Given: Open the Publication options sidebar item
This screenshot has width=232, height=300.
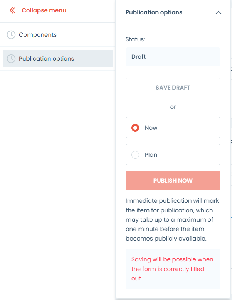Looking at the screenshot, I should (x=46, y=59).
